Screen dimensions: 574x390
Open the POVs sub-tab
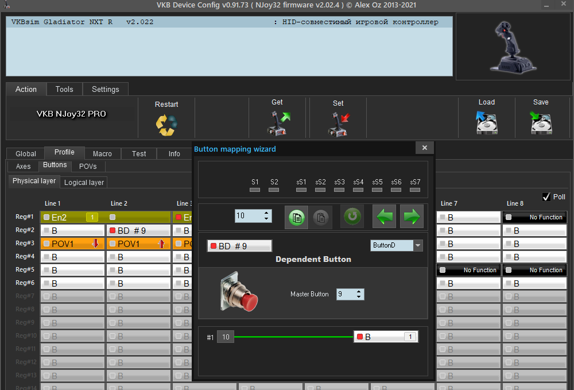pos(88,167)
